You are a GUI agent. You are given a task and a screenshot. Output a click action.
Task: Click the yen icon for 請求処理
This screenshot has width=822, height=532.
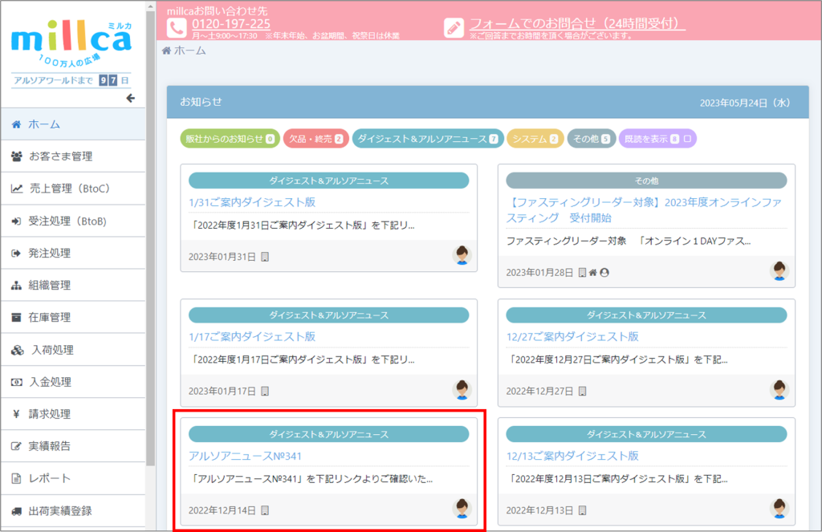[x=16, y=414]
